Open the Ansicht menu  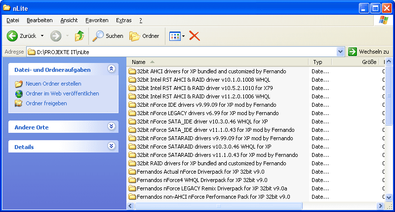click(69, 20)
